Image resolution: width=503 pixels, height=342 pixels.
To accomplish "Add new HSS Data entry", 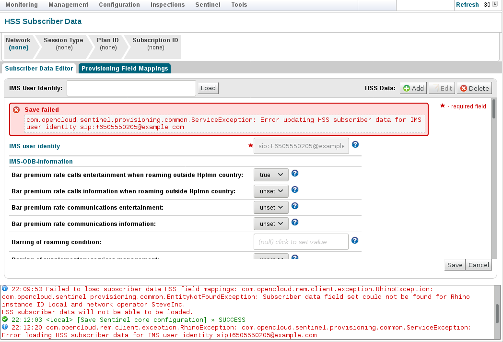I will [413, 88].
